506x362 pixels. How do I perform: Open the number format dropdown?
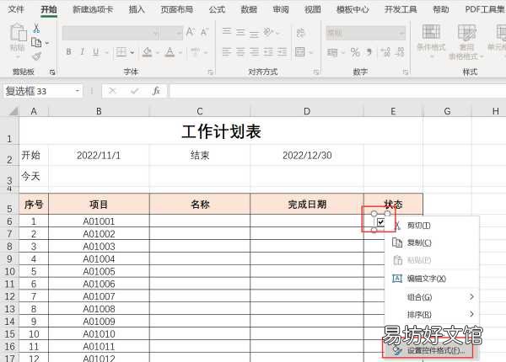401,33
